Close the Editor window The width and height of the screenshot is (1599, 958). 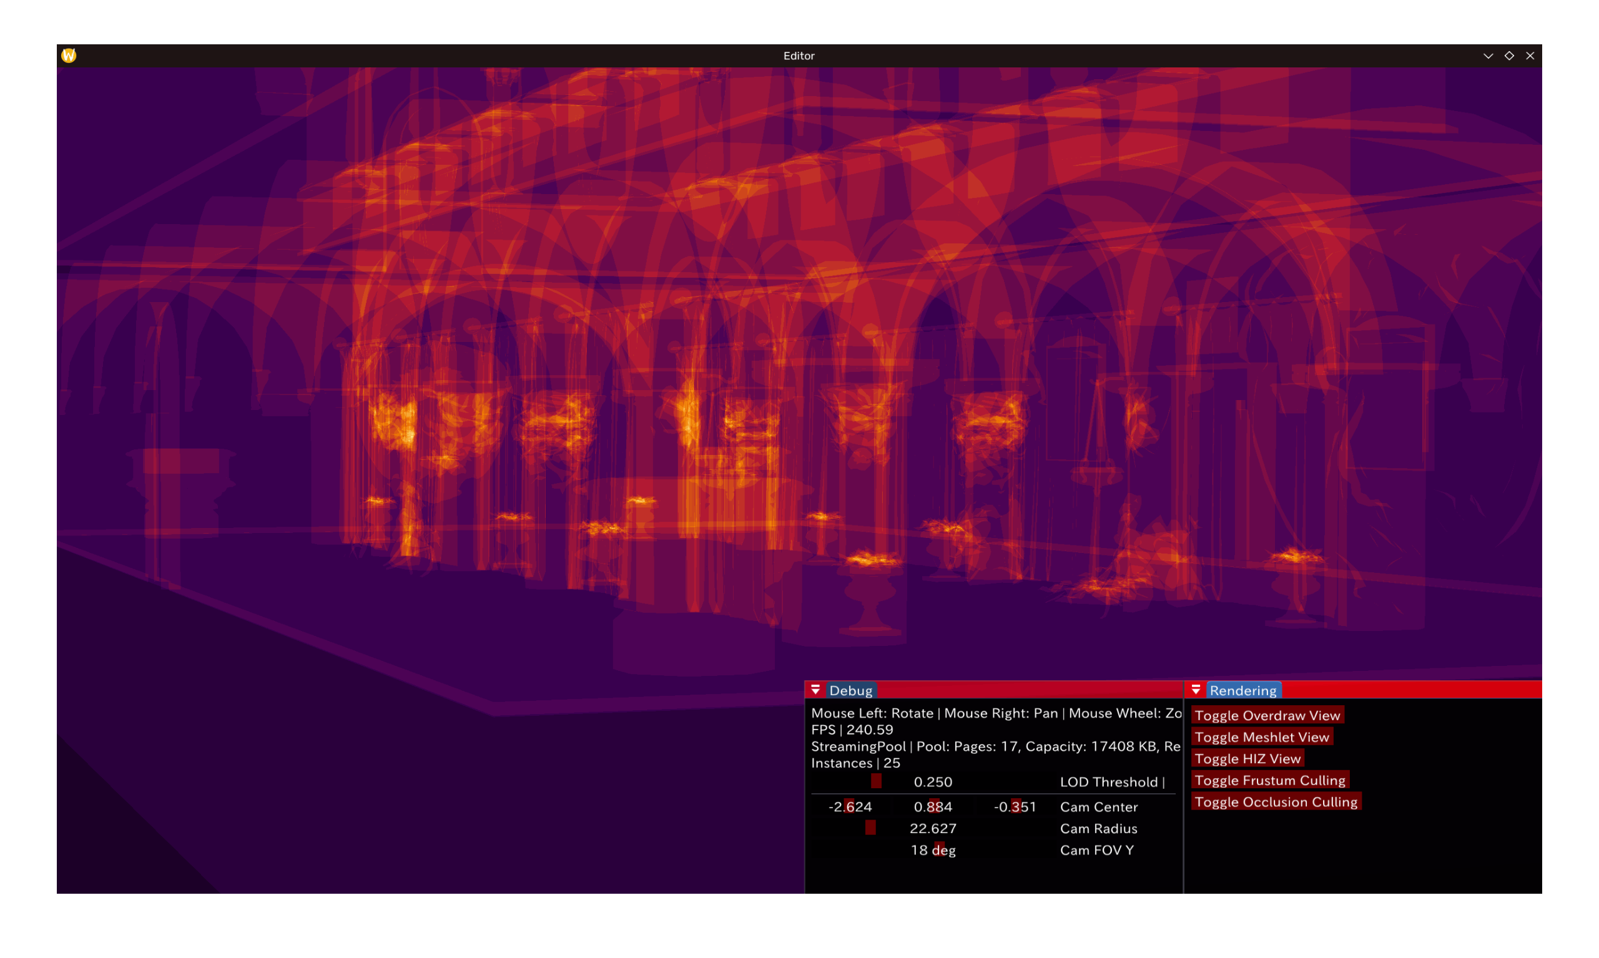click(x=1530, y=56)
